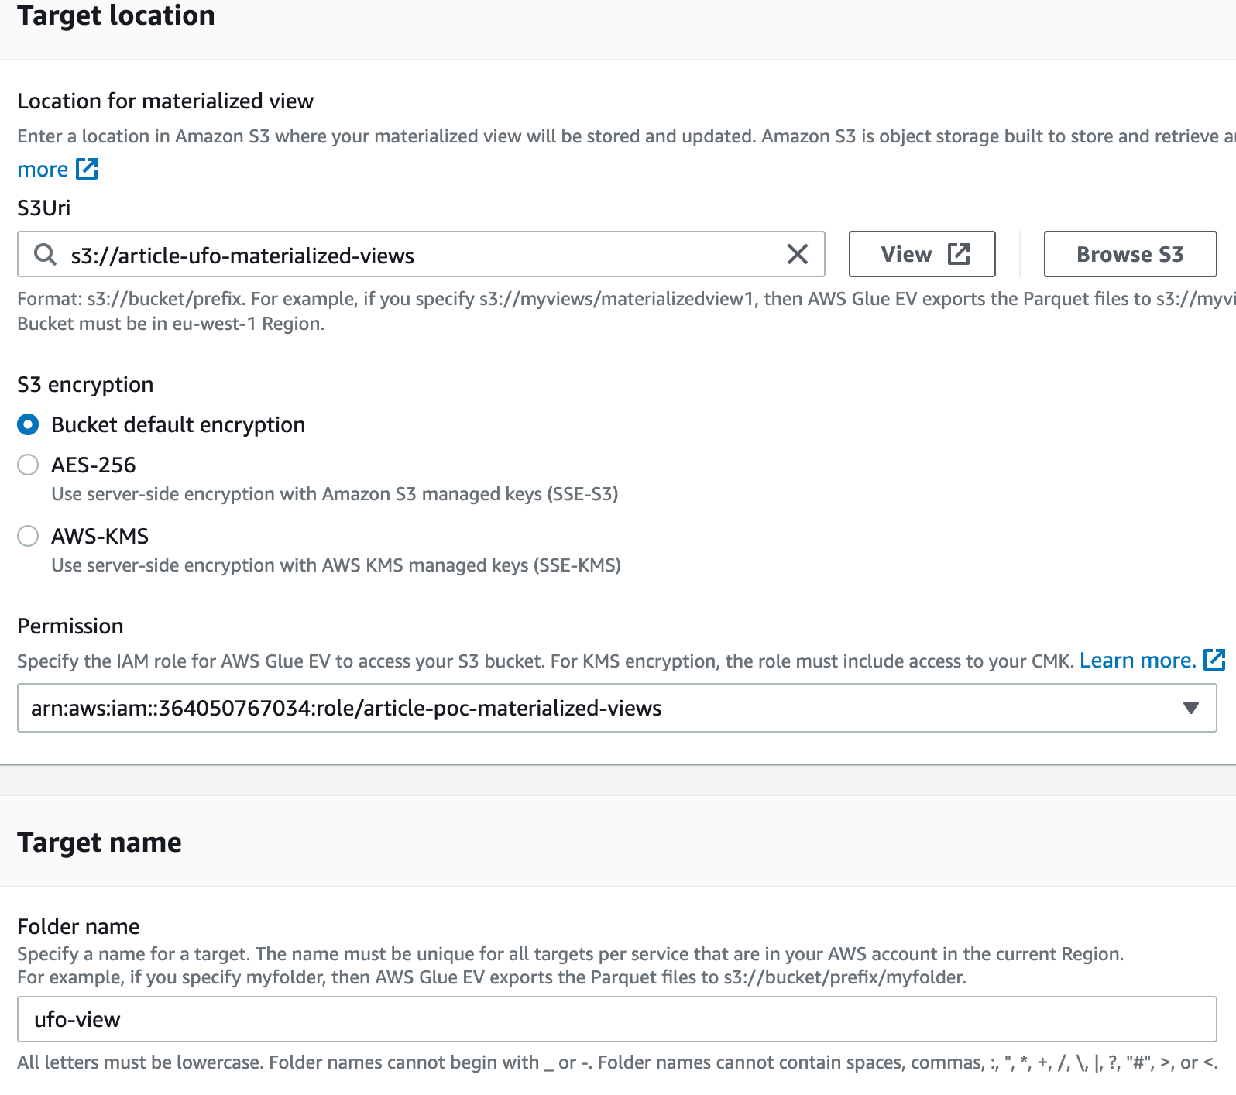Click the "Learn more." link
Viewport: 1236px width, 1095px height.
(1137, 660)
